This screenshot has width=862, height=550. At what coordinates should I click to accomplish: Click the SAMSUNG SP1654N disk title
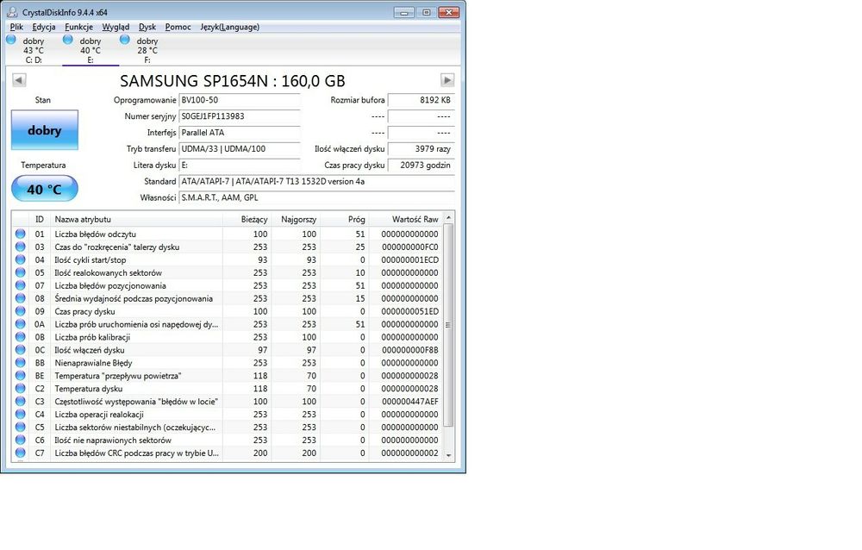pos(233,81)
